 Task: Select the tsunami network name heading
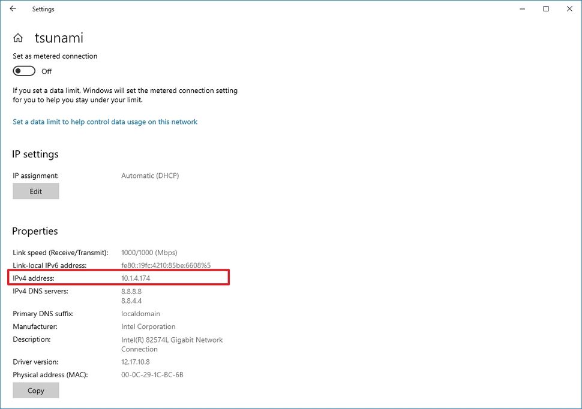(59, 37)
